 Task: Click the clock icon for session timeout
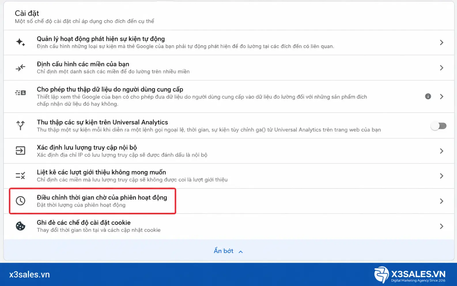pyautogui.click(x=20, y=201)
